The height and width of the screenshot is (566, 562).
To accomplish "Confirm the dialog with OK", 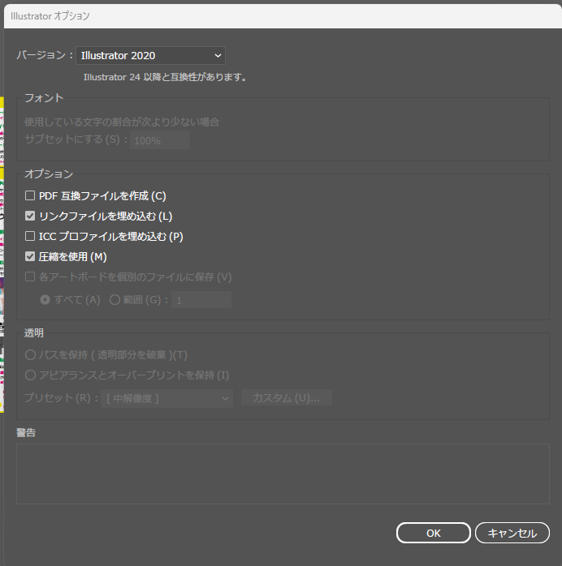I will [433, 533].
